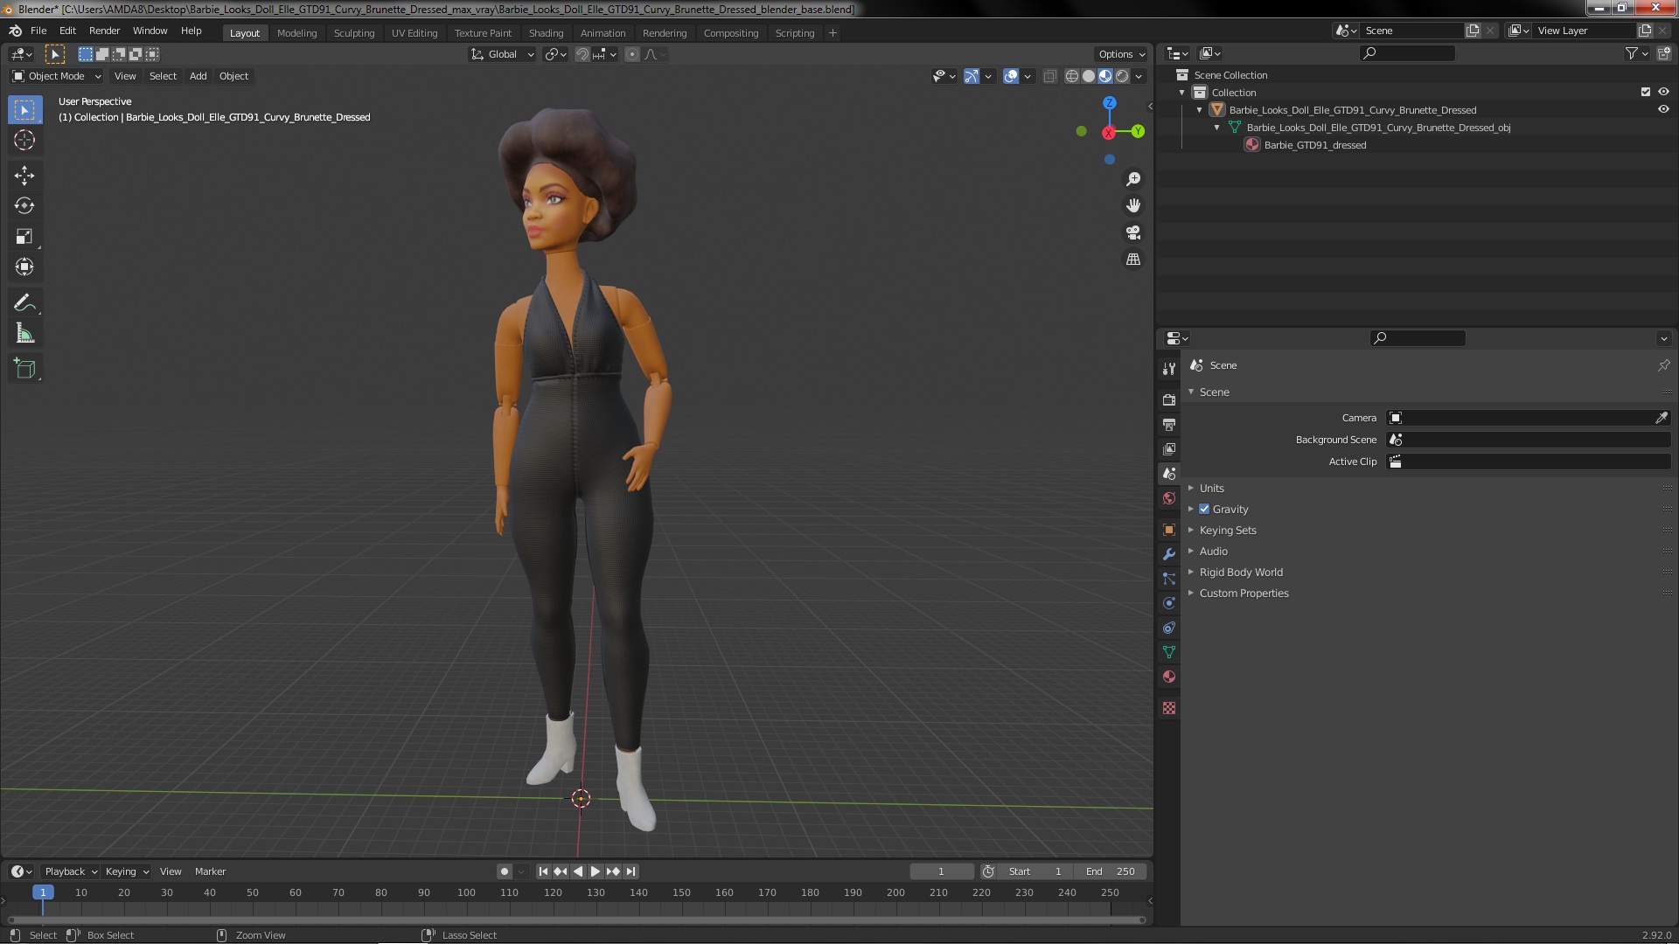Open outliner filter dropdown
The width and height of the screenshot is (1679, 944).
pyautogui.click(x=1636, y=53)
